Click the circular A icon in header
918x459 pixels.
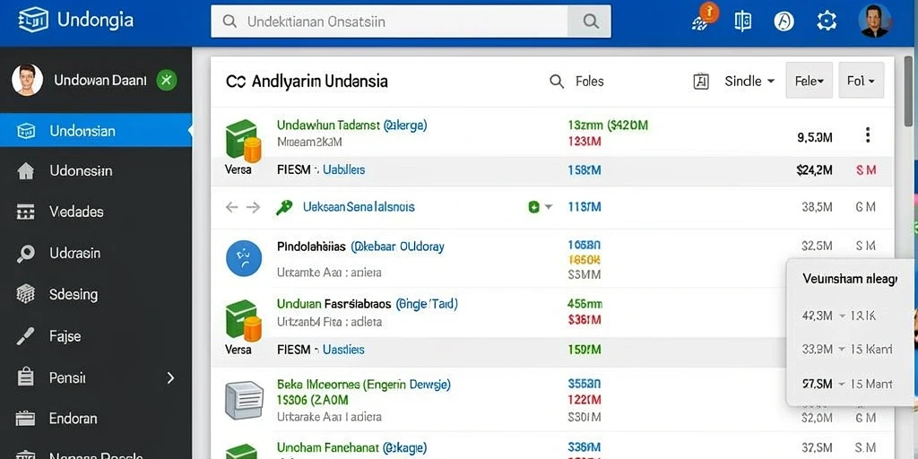coord(784,22)
